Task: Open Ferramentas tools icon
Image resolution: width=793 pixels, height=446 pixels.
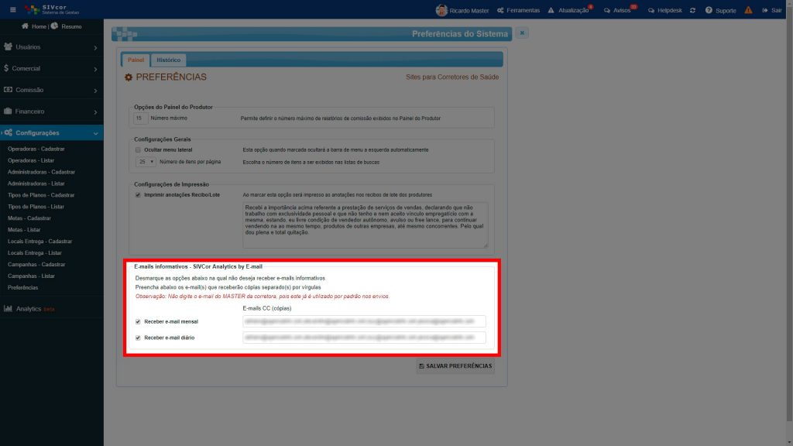Action: (500, 10)
